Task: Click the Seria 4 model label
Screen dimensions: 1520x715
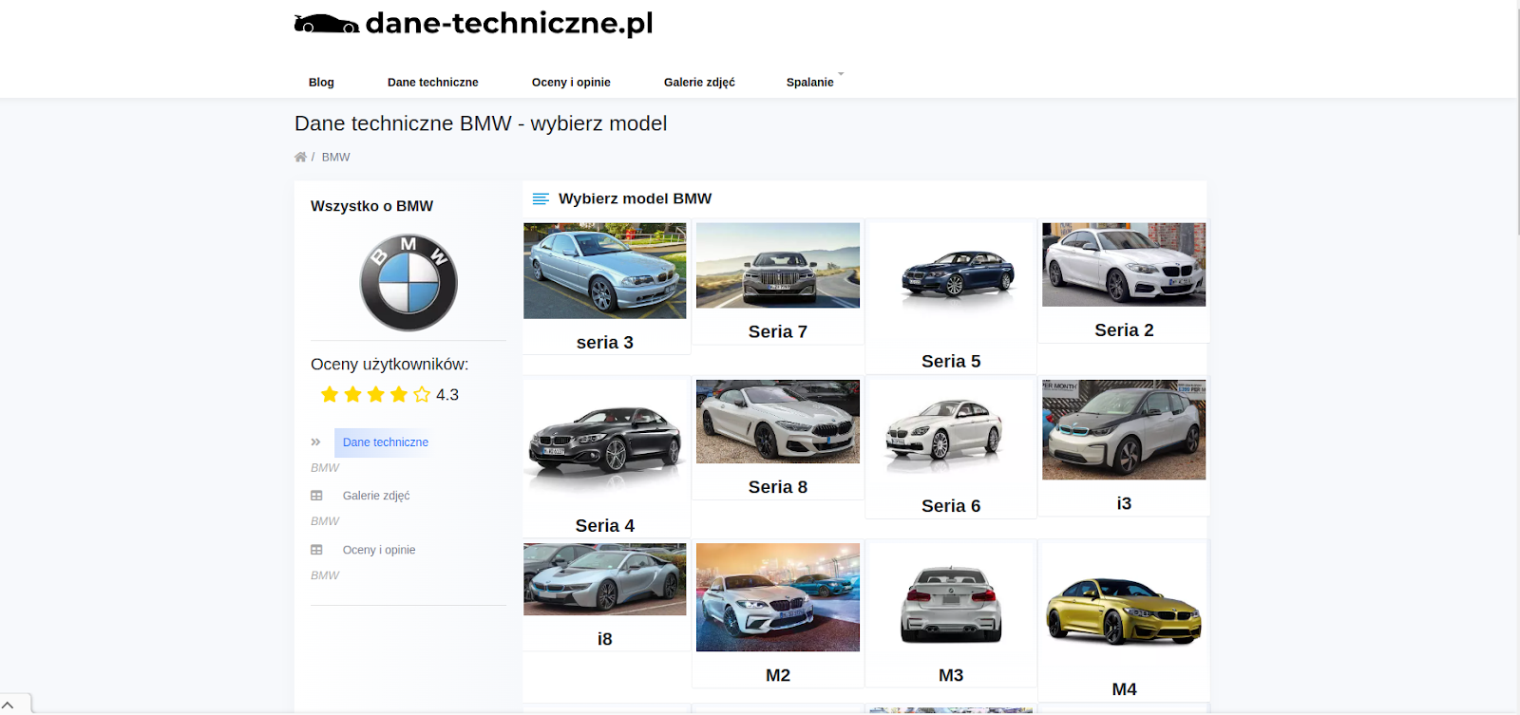Action: (605, 526)
